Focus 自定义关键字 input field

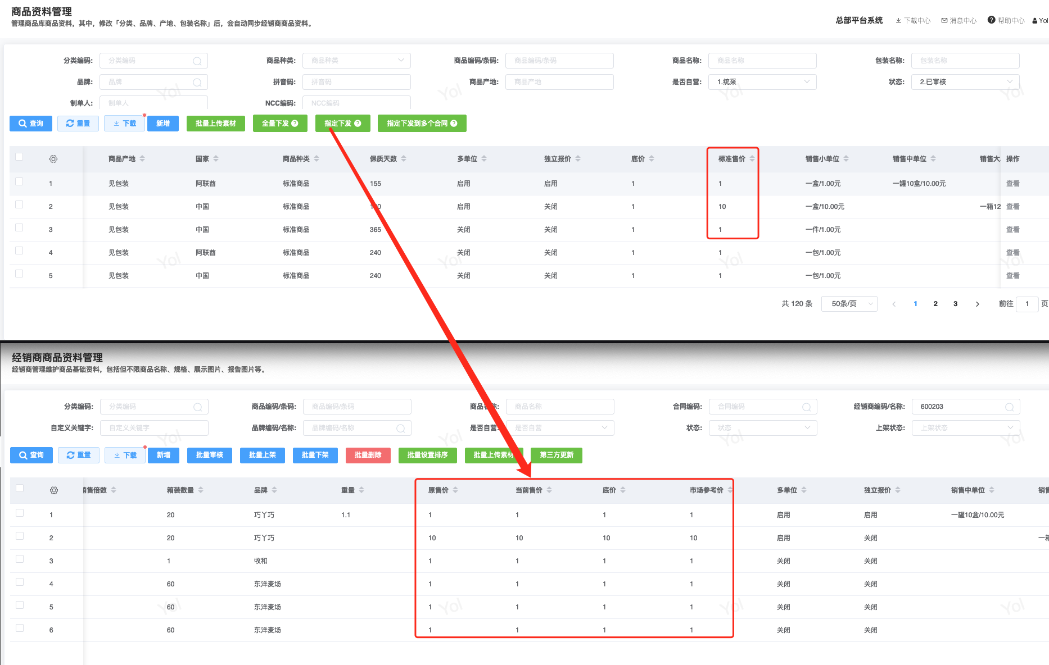154,428
